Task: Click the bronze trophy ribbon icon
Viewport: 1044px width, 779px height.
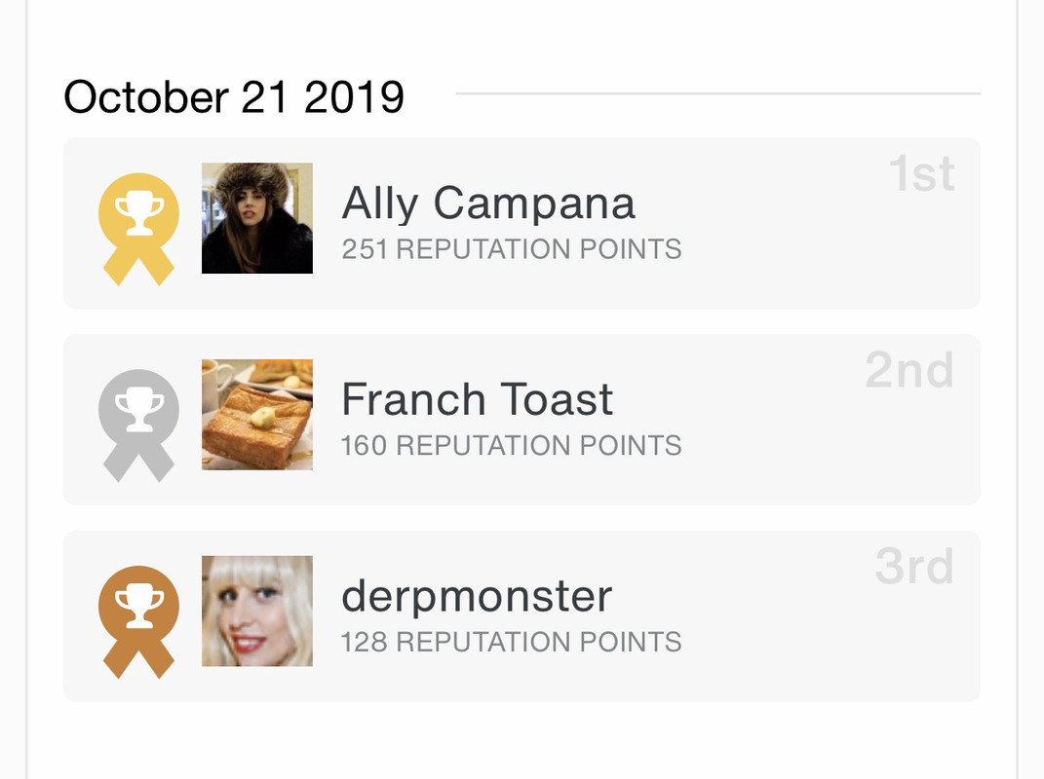Action: pyautogui.click(x=138, y=622)
